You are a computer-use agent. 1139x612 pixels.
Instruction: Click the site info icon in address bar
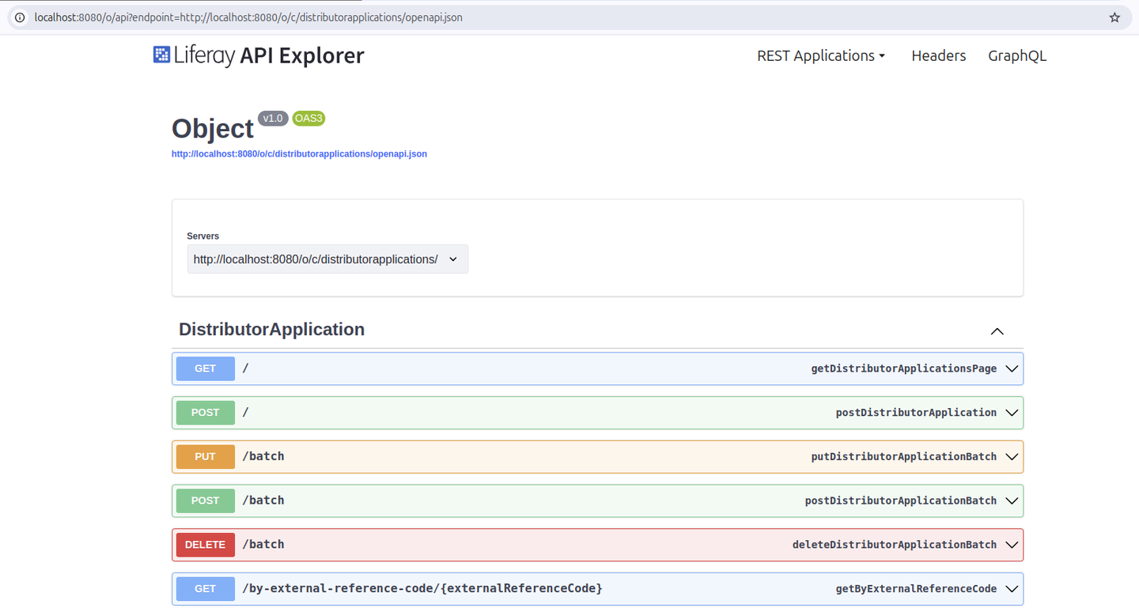pyautogui.click(x=20, y=17)
